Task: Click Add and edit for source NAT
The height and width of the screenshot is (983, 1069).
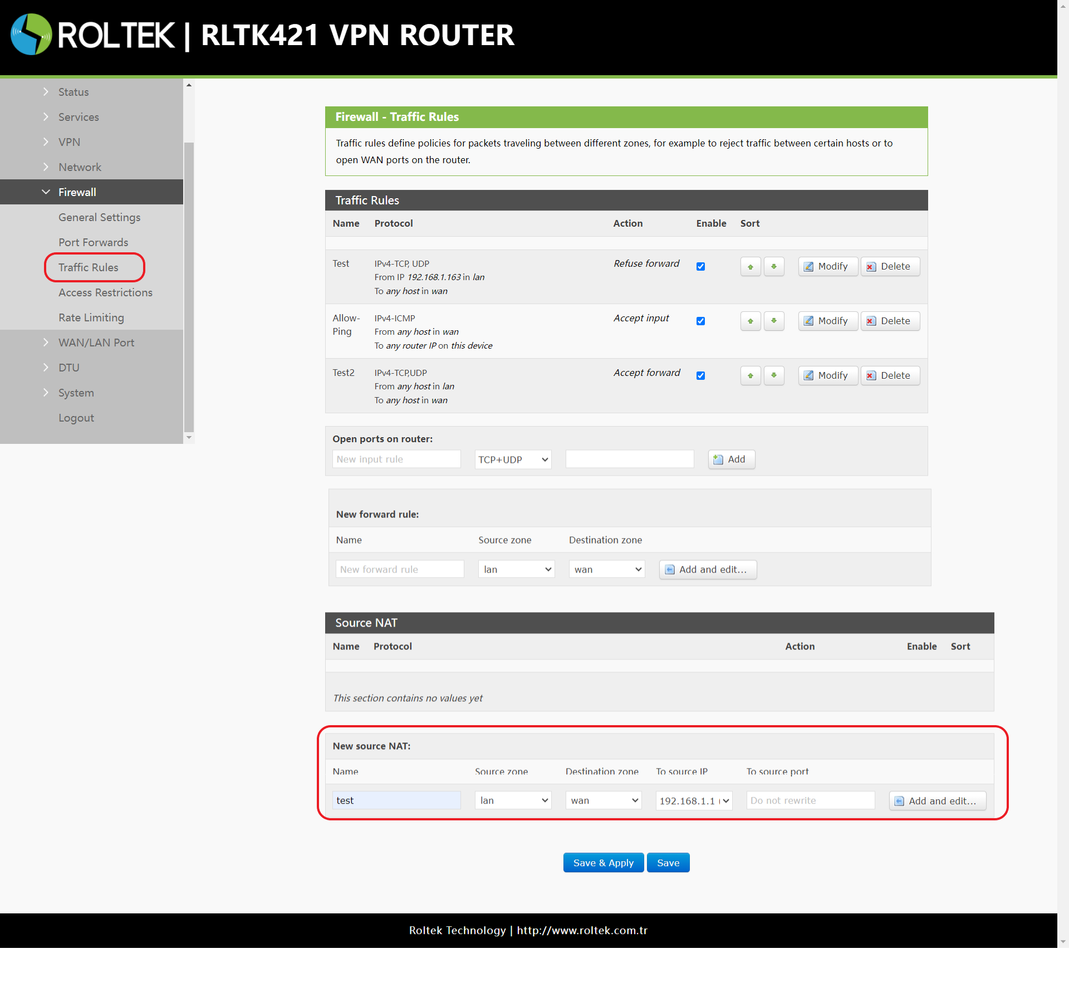Action: pyautogui.click(x=937, y=801)
